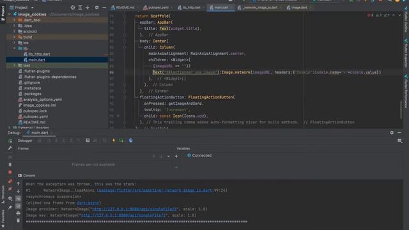This screenshot has width=409, height=230.
Task: Toggle soft-wrap in console
Action: (x=18, y=199)
